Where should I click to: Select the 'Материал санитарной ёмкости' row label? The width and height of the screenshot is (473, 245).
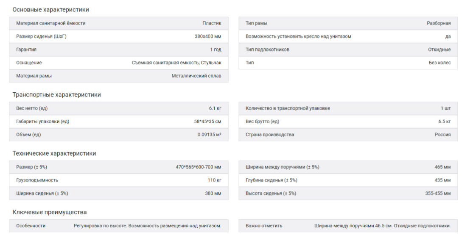click(x=51, y=23)
